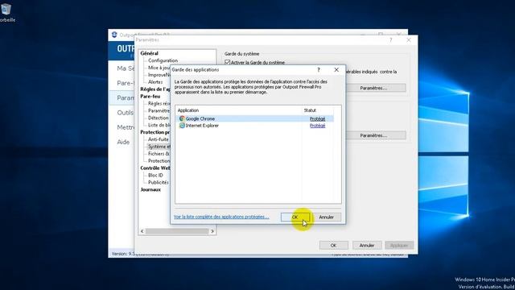Click OK in Garde des applications dialog

pos(295,217)
